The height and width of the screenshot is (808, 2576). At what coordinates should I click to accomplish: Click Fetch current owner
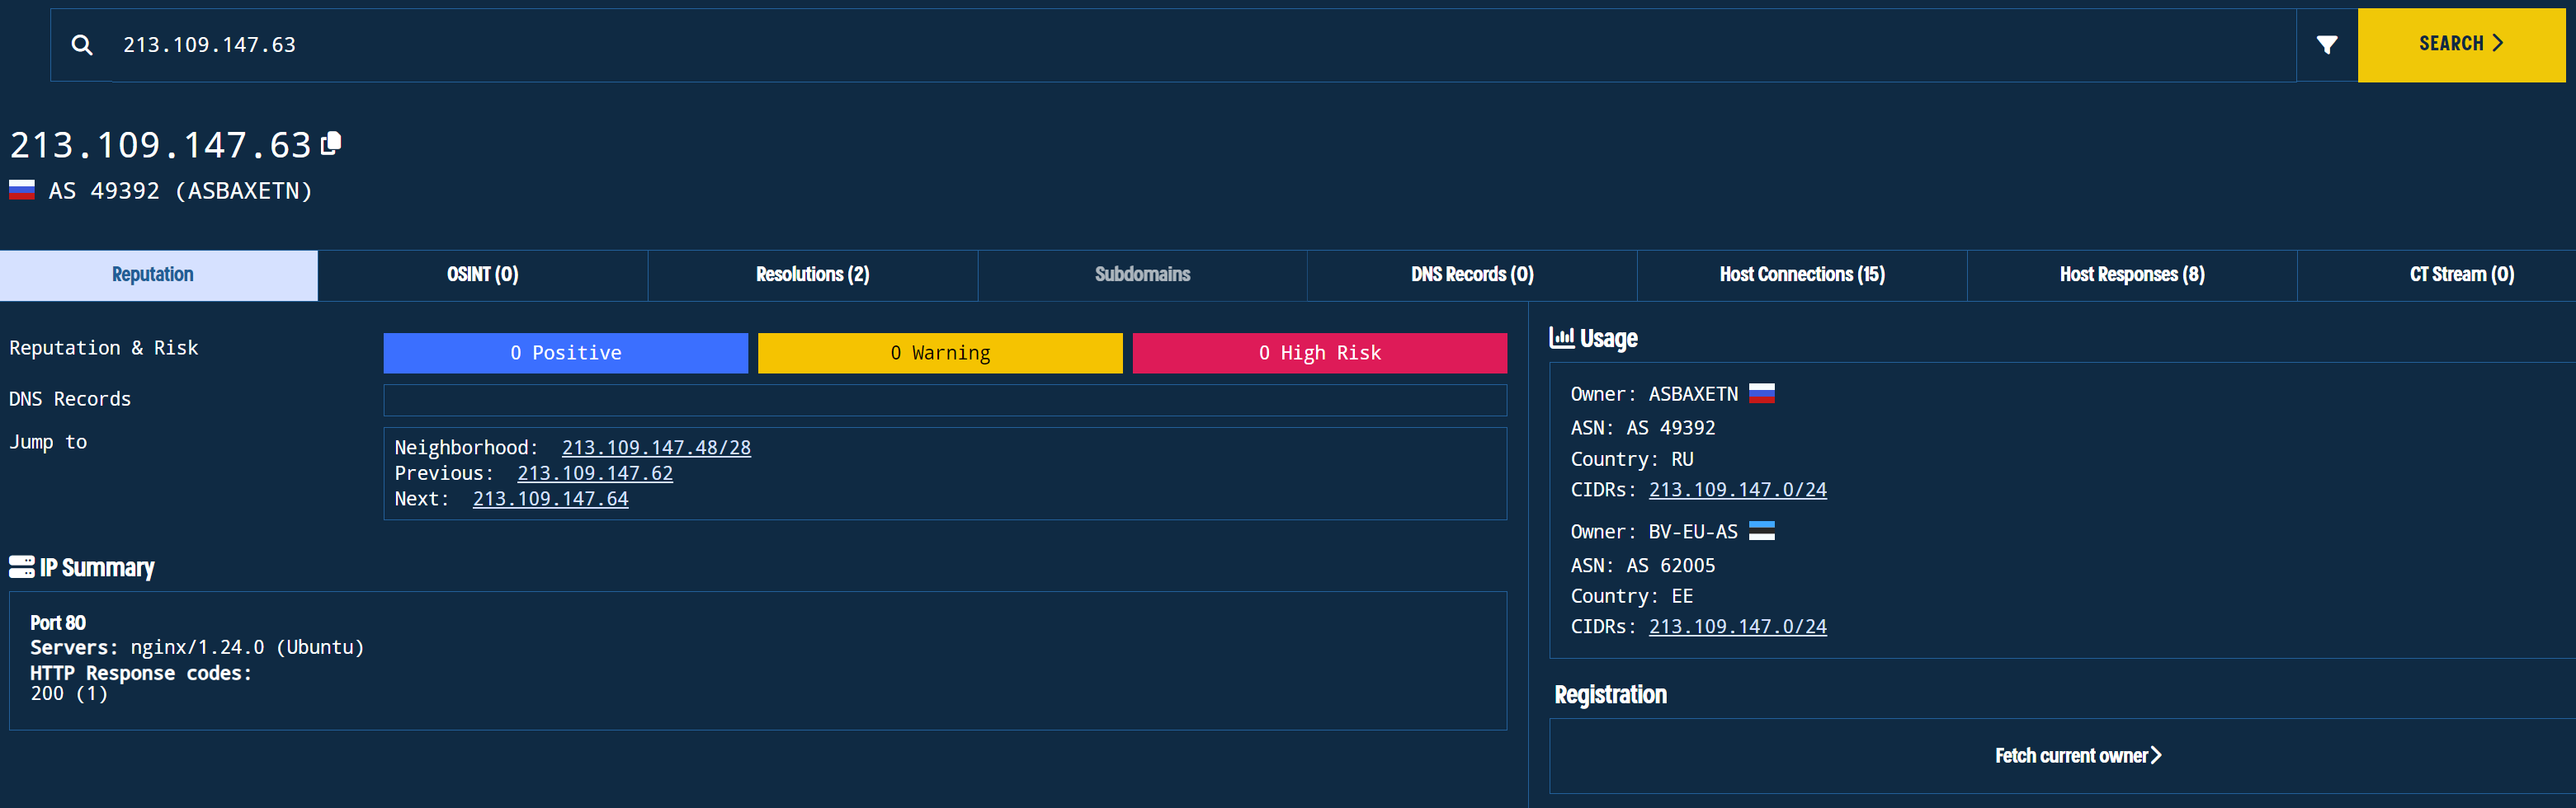click(x=2078, y=756)
